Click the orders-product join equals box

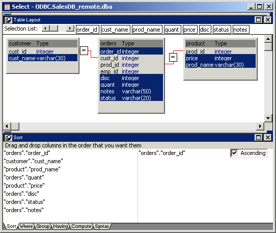click(173, 57)
